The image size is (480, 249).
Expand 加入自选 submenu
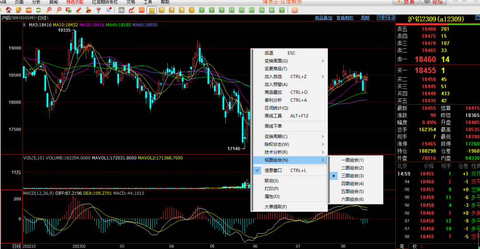click(x=289, y=77)
